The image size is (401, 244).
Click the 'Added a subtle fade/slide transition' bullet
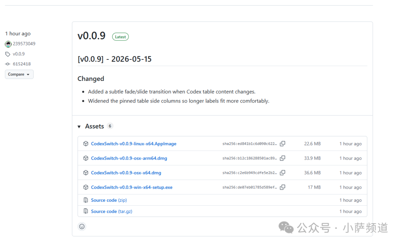(x=172, y=92)
